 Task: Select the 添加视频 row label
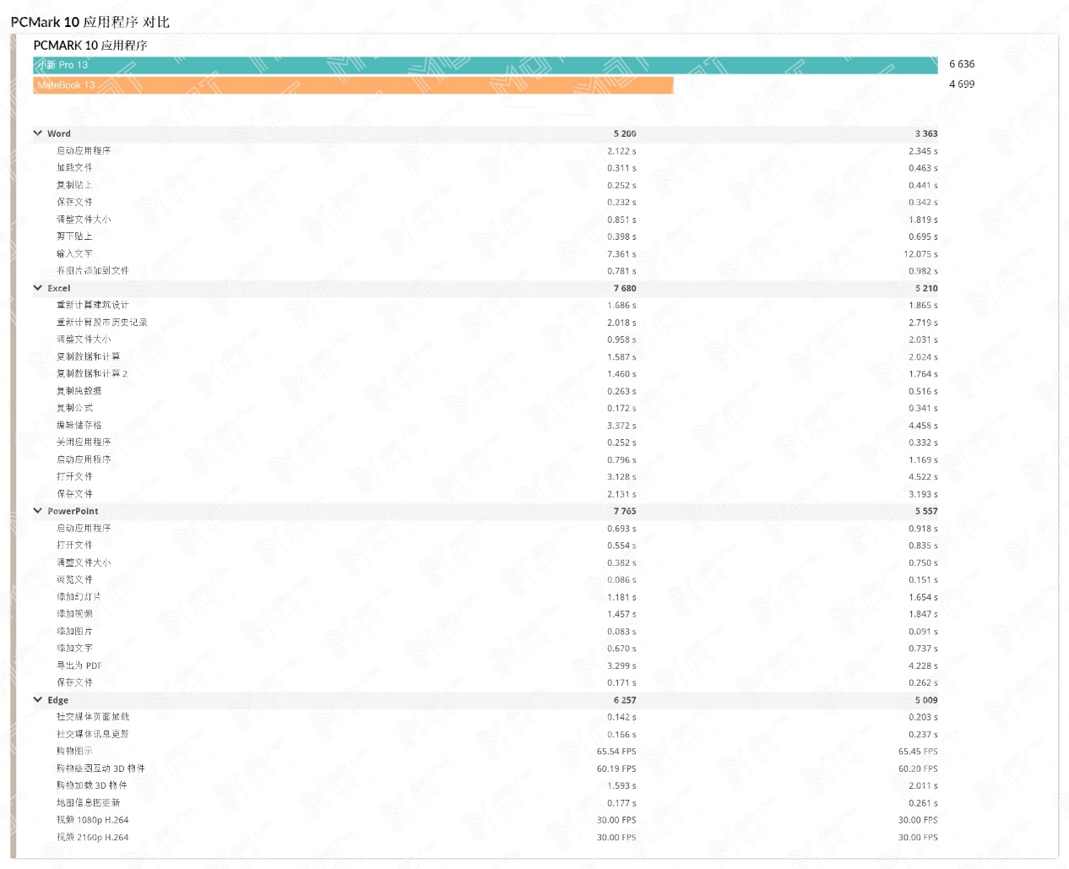pyautogui.click(x=74, y=614)
